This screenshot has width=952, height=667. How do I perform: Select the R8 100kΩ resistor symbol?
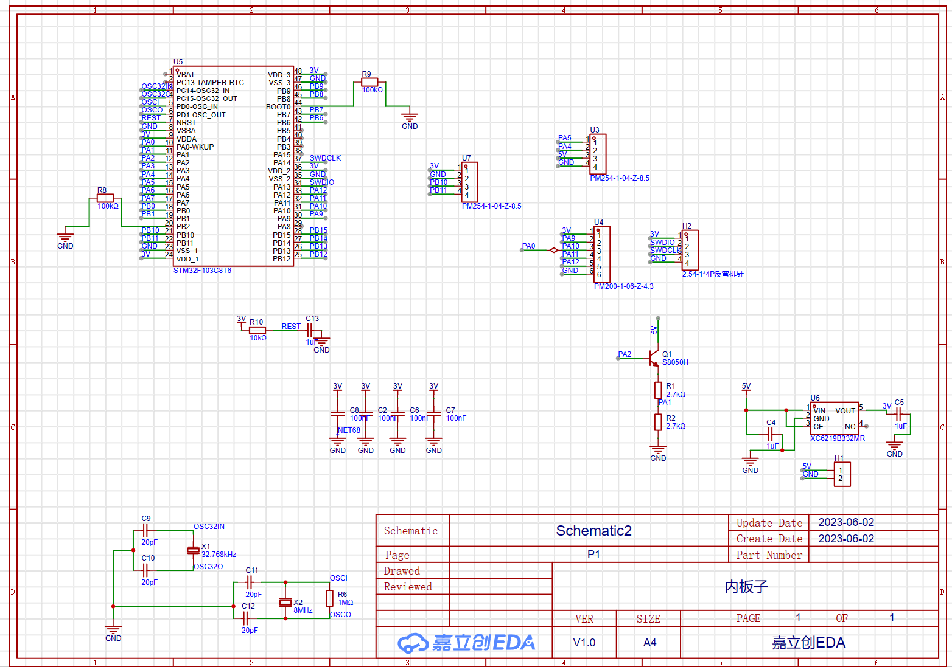coord(105,198)
